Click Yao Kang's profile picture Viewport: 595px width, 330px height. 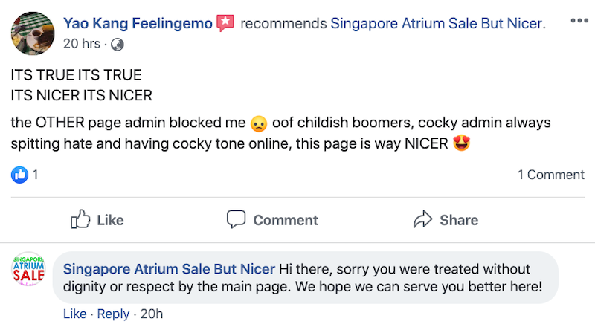[x=30, y=30]
